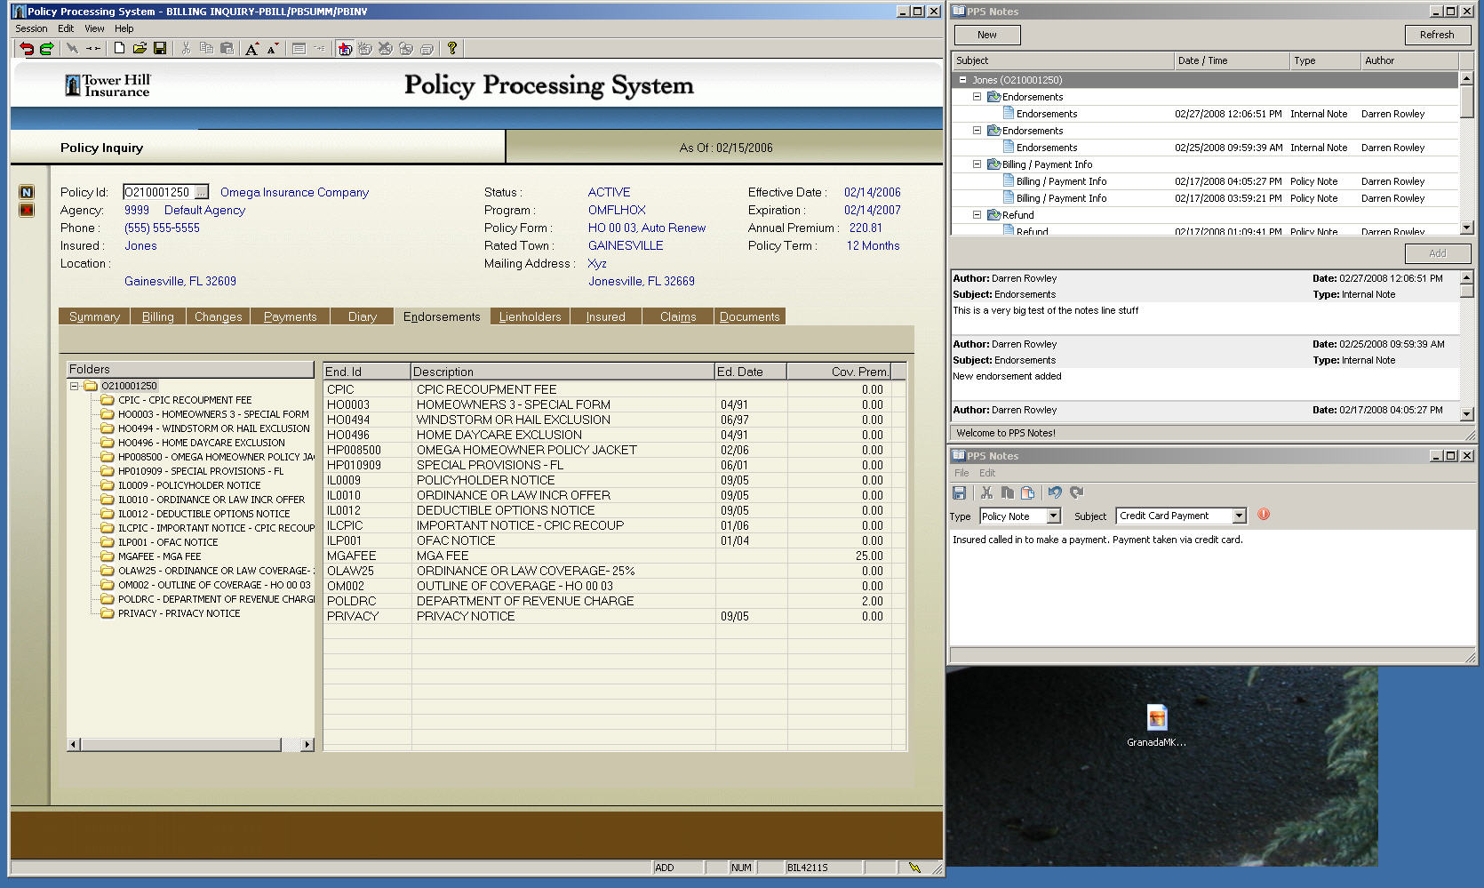1484x888 pixels.
Task: Click the Paste clipboard icon in the main toolbar
Action: [x=227, y=48]
